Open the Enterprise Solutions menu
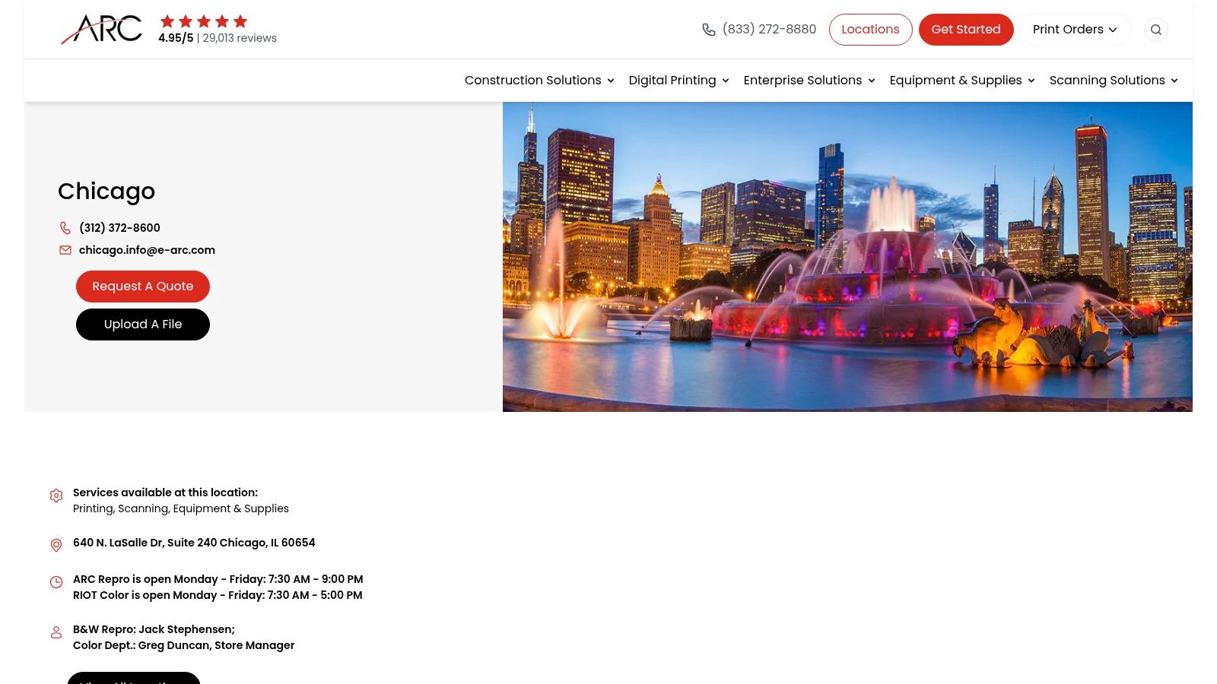This screenshot has width=1217, height=684. (x=809, y=81)
